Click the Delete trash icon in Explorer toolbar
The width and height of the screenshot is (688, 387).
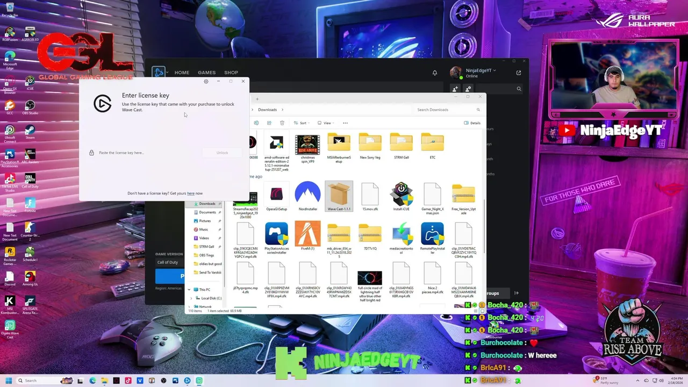[x=282, y=123]
